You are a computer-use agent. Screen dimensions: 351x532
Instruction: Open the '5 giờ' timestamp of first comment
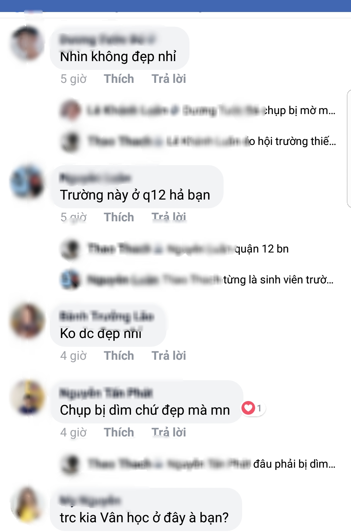(73, 79)
